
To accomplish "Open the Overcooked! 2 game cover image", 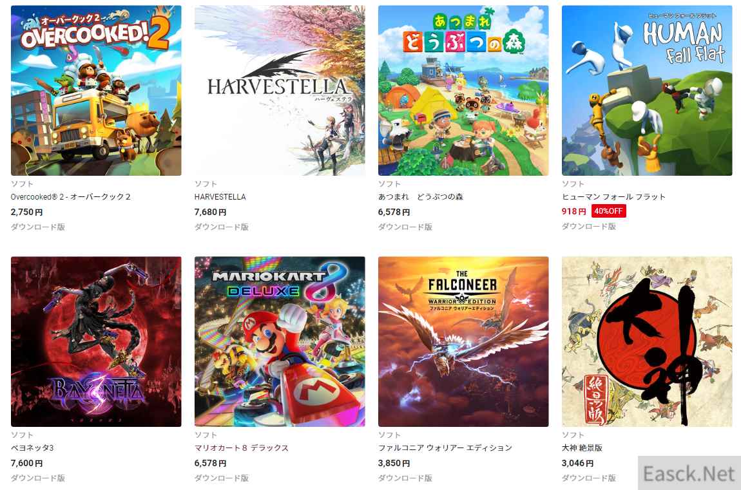I will (x=96, y=91).
